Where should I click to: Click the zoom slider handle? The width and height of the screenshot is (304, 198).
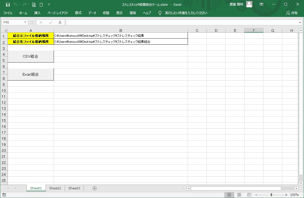(271, 195)
